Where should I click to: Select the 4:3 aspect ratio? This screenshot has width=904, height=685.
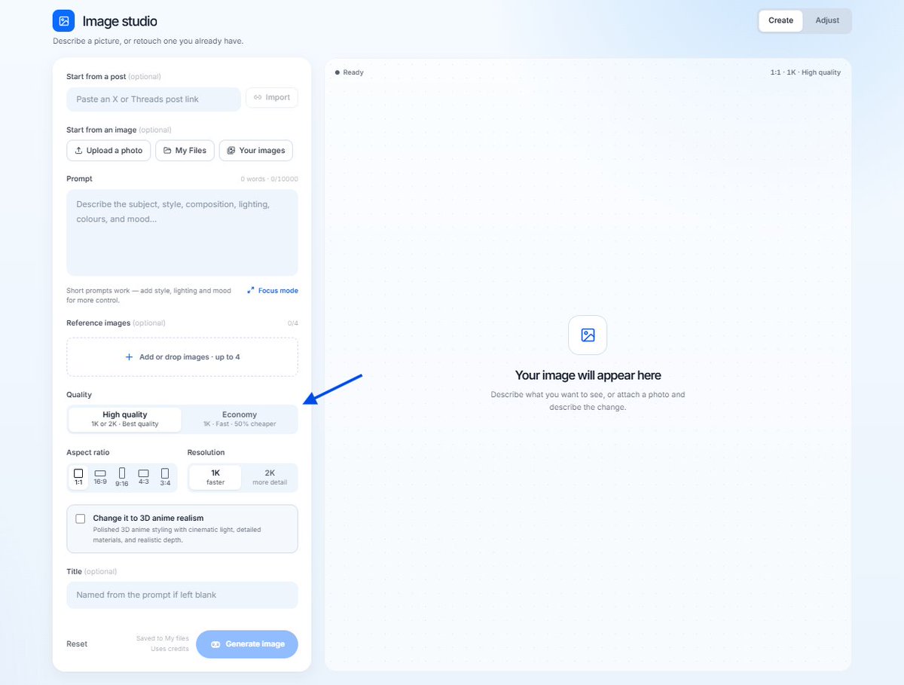tap(144, 477)
